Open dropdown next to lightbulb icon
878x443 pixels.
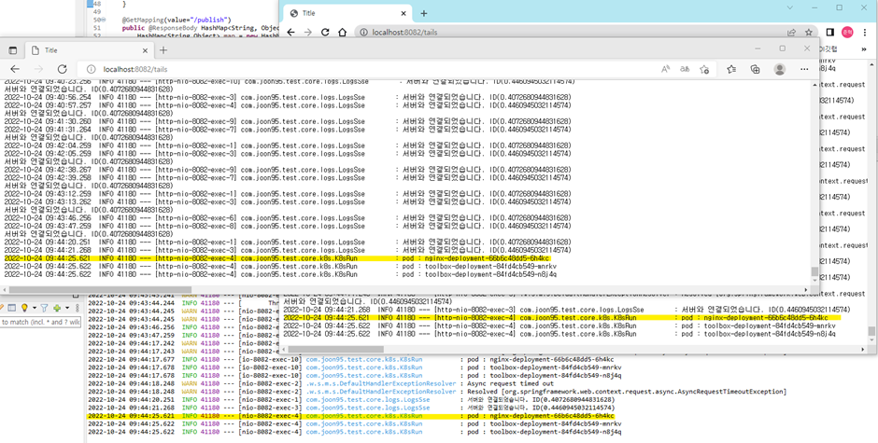[x=34, y=308]
